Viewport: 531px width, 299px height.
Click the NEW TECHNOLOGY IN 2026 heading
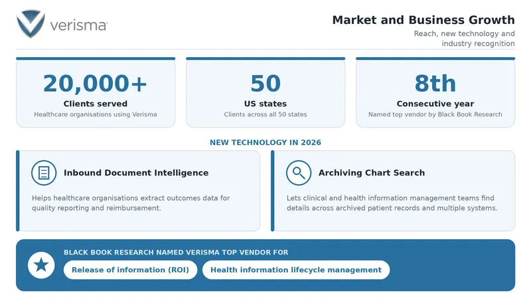[265, 142]
